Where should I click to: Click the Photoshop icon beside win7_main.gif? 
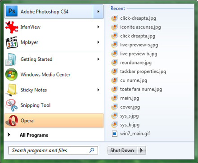115,133
